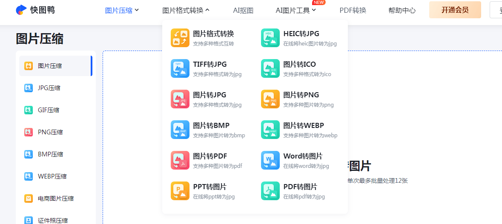This screenshot has height=224, width=502.
Task: Select the PNG压缩 sidebar label
Action: pyautogui.click(x=50, y=132)
